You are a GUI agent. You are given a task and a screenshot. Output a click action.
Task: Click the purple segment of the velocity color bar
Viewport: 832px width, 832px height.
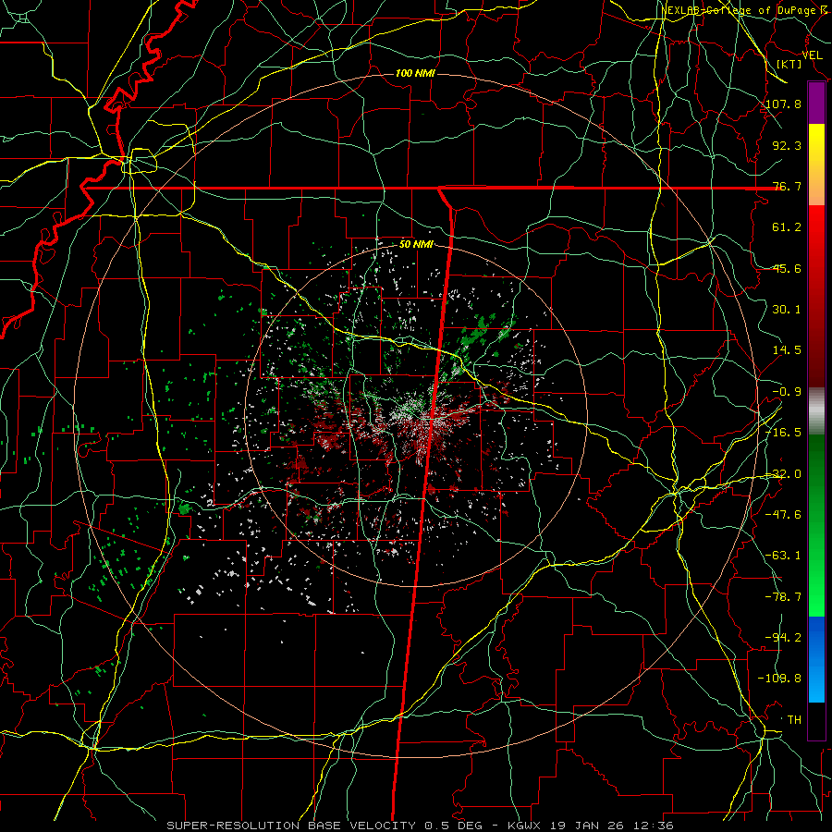pyautogui.click(x=816, y=104)
